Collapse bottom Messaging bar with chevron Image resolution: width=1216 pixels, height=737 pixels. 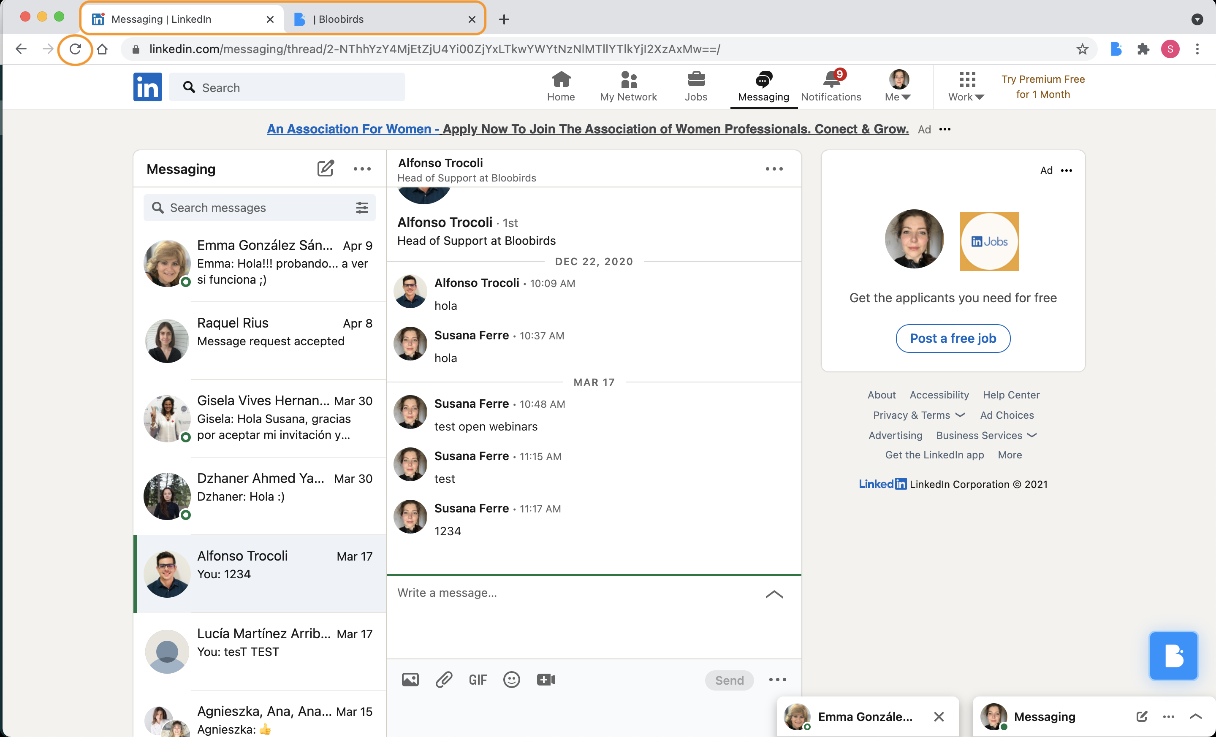tap(1195, 716)
